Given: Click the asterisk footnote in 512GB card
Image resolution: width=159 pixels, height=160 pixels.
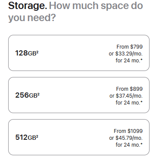Looking at the screenshot, I should [141, 144].
